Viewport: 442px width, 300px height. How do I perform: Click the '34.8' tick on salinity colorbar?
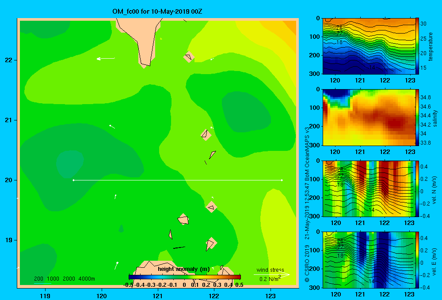[425, 97]
